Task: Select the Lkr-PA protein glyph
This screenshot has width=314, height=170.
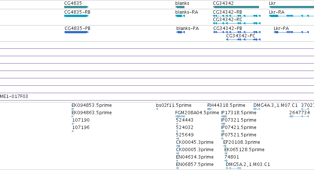Action: click(291, 32)
